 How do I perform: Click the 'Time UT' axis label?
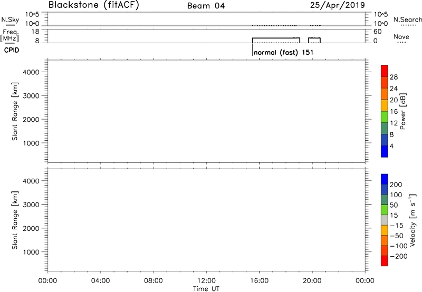click(x=206, y=289)
